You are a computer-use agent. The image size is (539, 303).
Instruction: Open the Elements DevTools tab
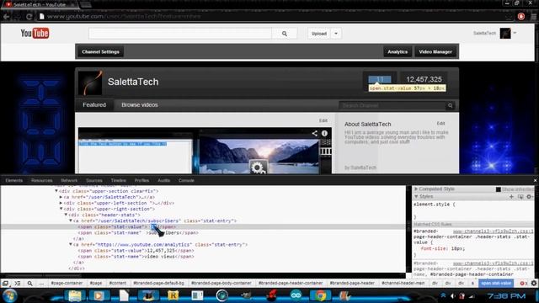tap(14, 180)
